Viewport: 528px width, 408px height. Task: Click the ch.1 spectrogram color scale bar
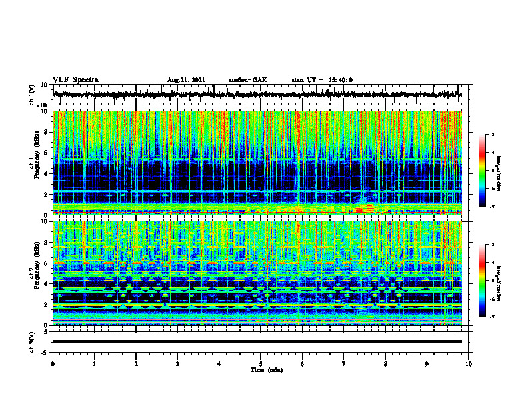coord(482,171)
